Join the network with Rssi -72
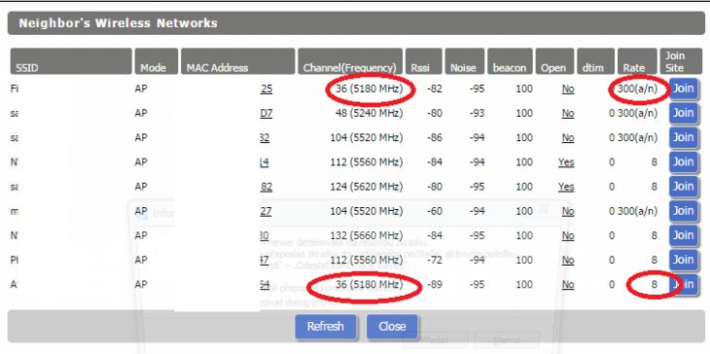 [x=683, y=260]
